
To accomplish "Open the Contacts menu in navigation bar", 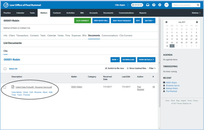I will tap(57, 13).
